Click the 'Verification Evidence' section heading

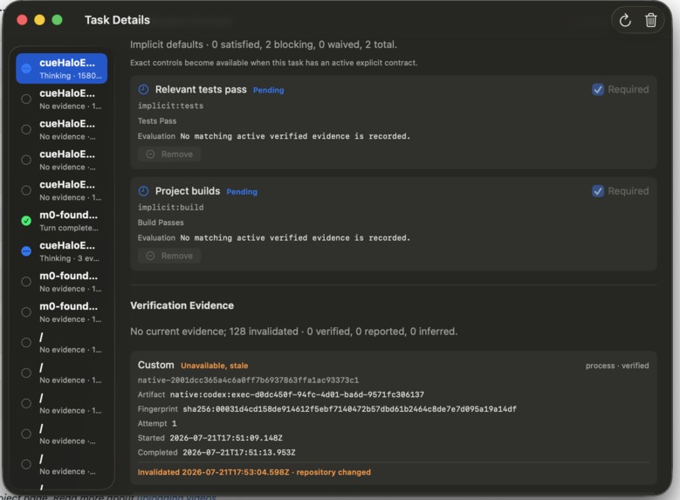pos(182,305)
